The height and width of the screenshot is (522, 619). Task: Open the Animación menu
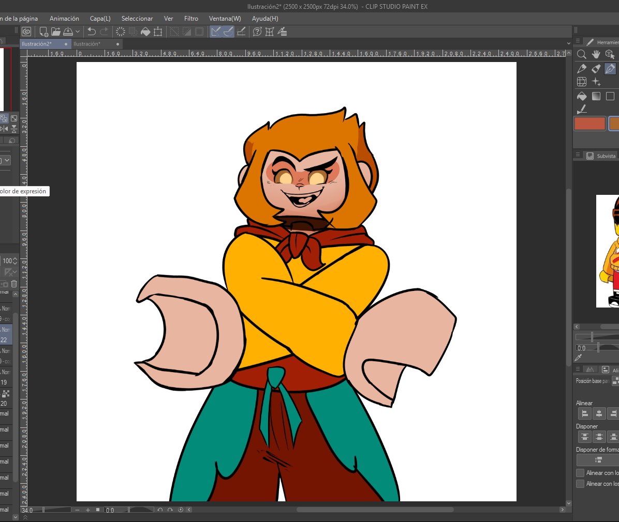pyautogui.click(x=64, y=19)
